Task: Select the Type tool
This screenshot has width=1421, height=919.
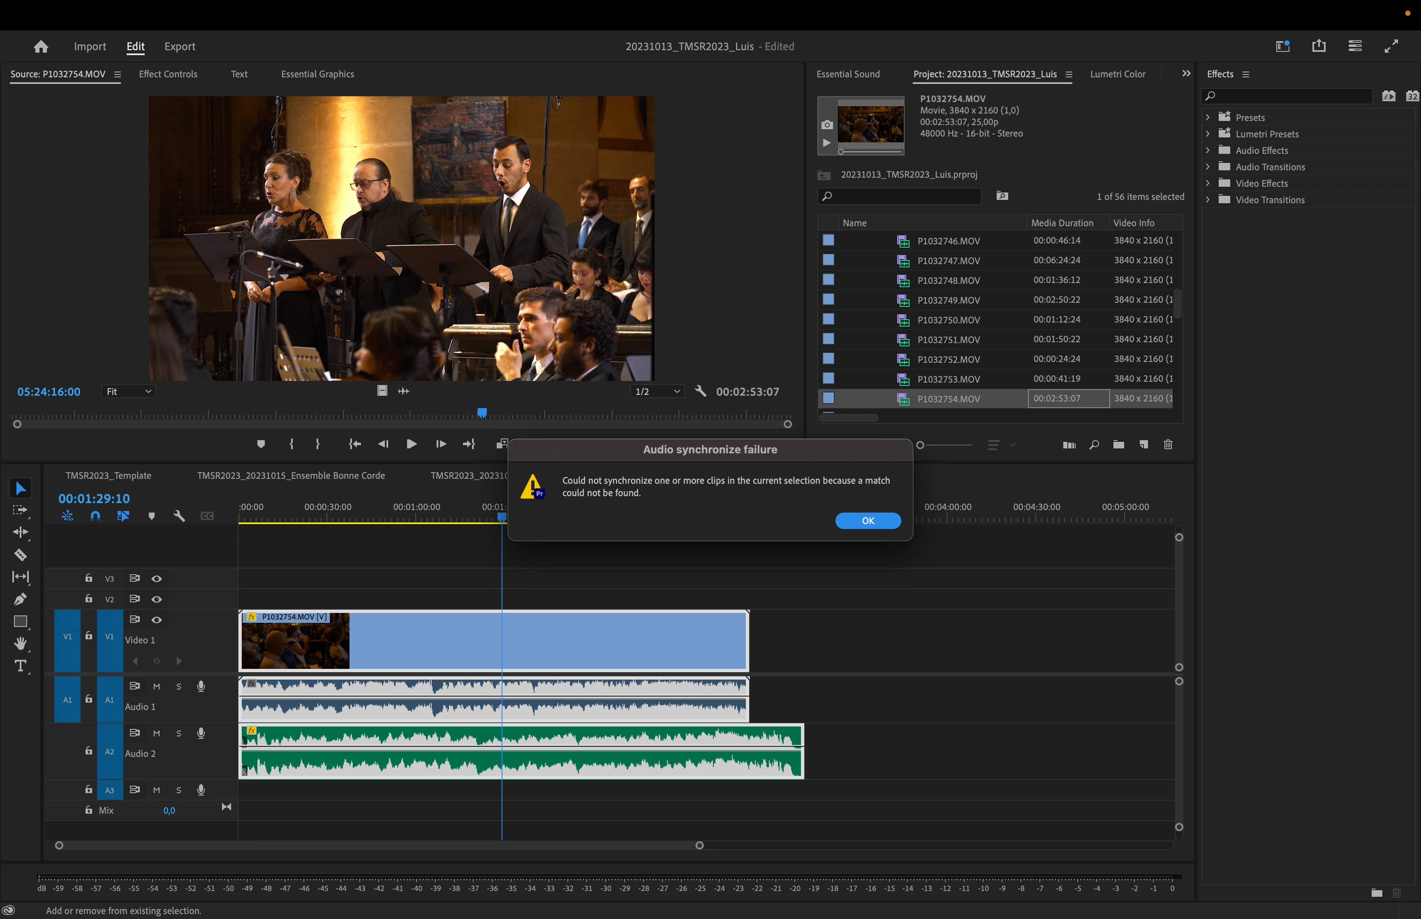Action: click(x=20, y=666)
